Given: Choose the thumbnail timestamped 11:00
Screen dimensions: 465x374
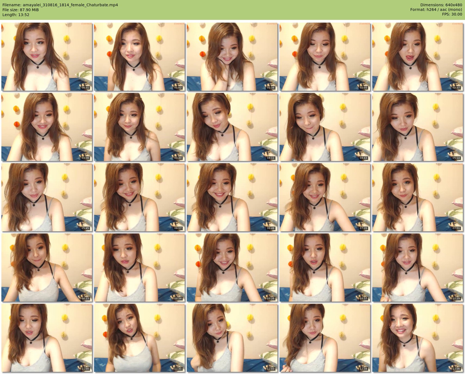Looking at the screenshot, I should pos(47,338).
